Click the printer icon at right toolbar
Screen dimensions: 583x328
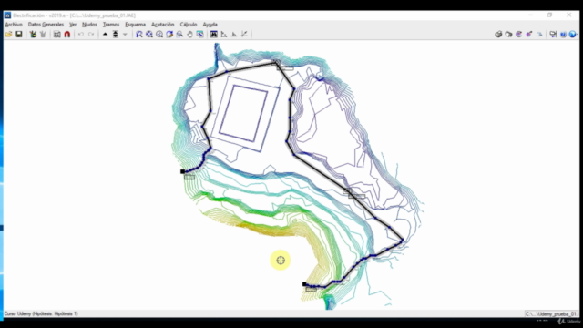tap(498, 35)
